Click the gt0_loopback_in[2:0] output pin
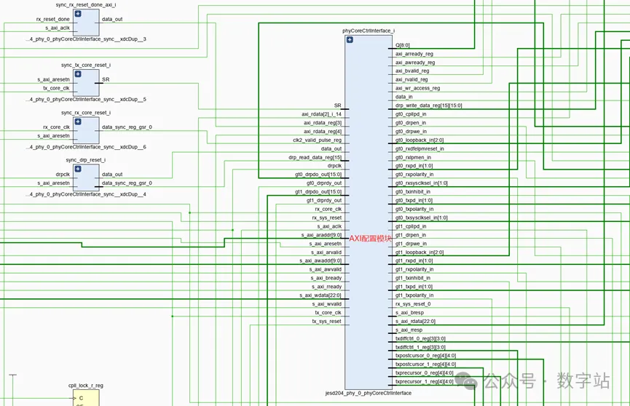 [419, 140]
